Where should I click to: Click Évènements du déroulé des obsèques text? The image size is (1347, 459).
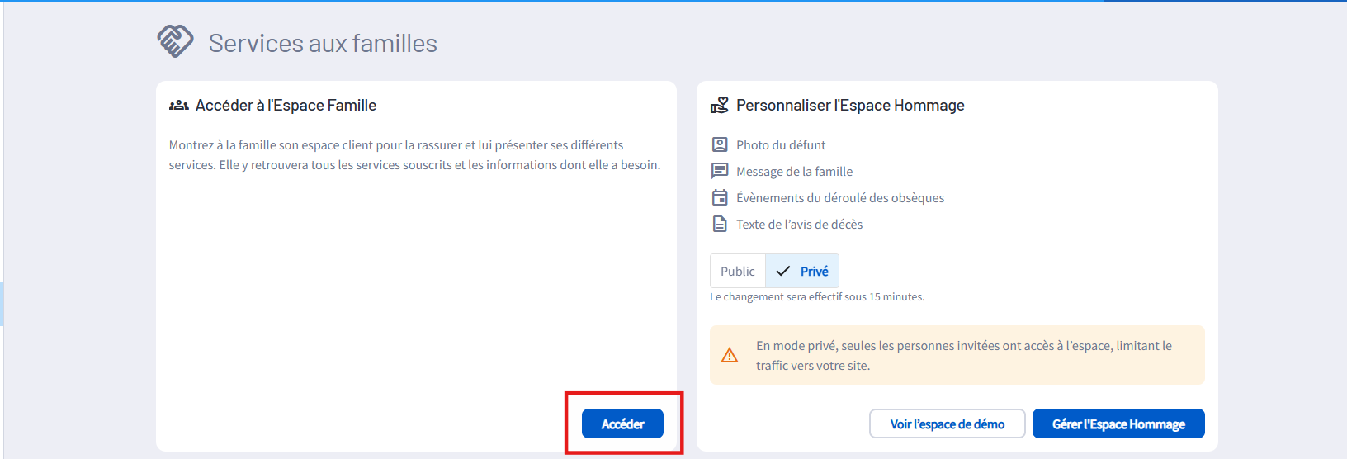pos(840,197)
